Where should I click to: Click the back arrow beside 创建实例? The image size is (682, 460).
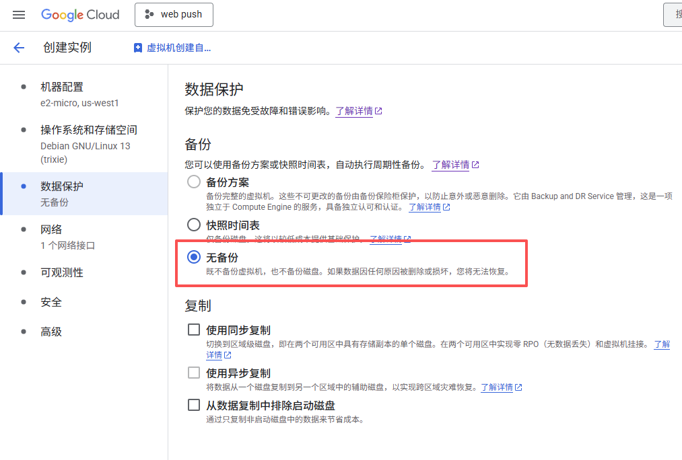click(19, 48)
